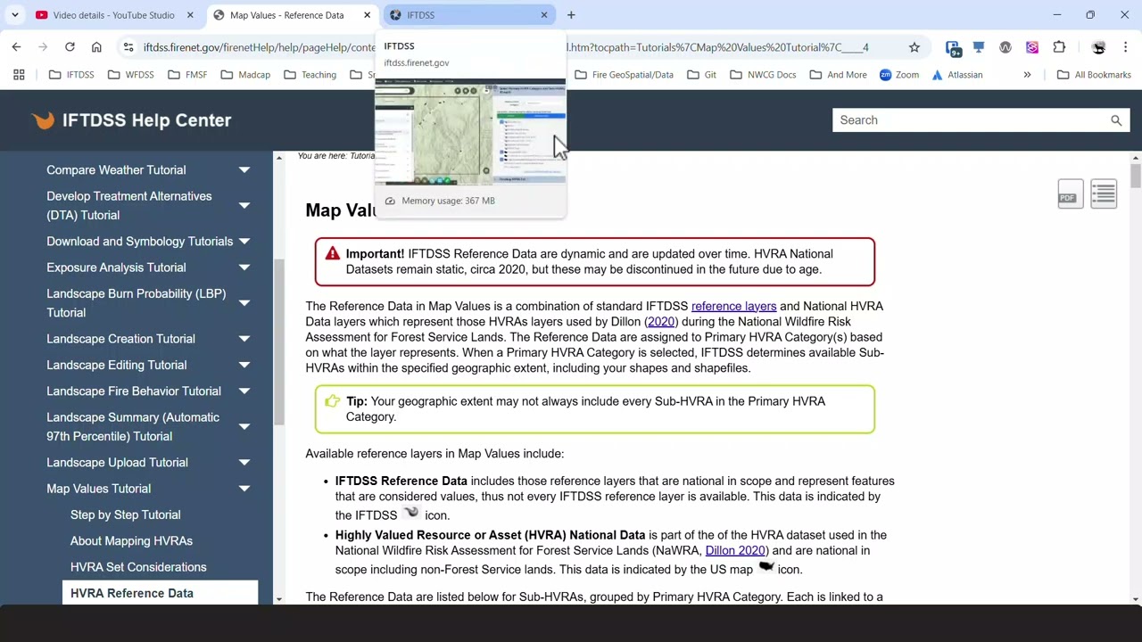Screen dimensions: 1142x642
Task: Click the IFTDSS tab preview thumbnail
Action: (x=470, y=132)
